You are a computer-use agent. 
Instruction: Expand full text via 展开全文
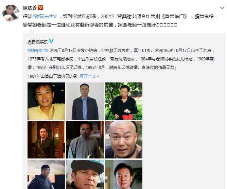(x=88, y=76)
